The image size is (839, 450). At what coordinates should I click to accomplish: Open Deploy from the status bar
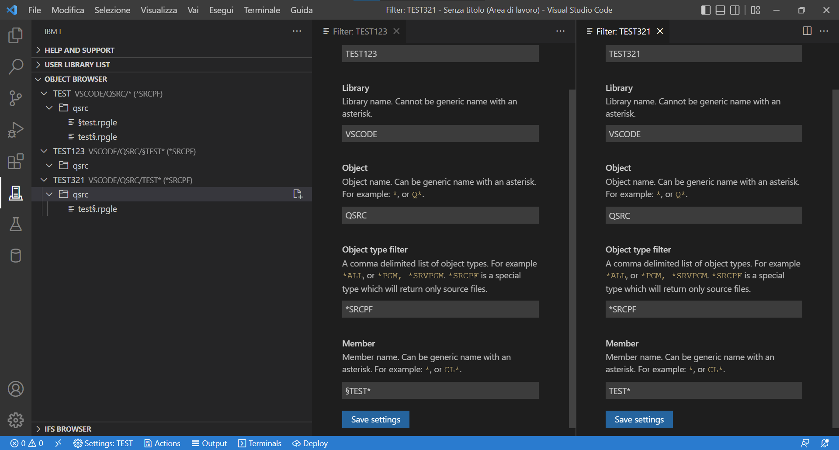pos(310,443)
